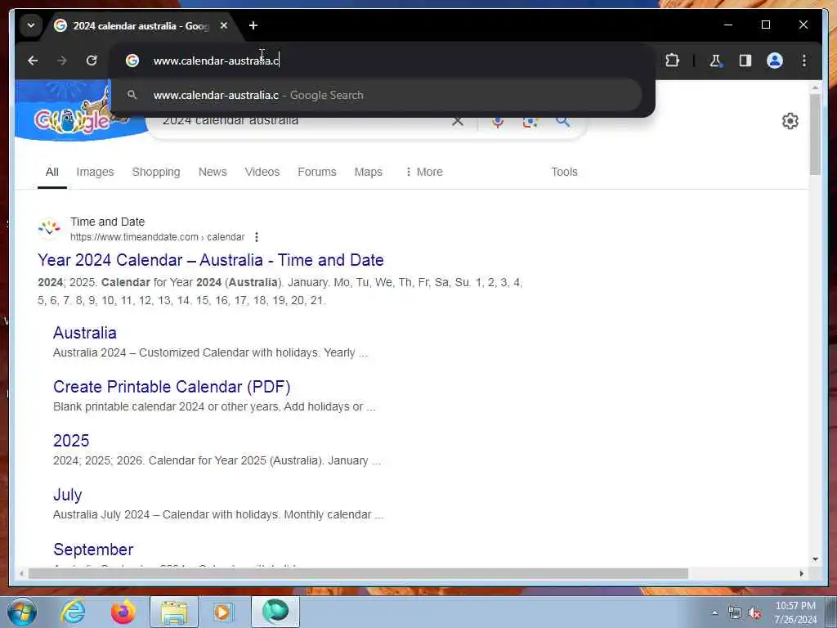Open the Time and Date result options dots
This screenshot has height=628, width=837.
[257, 237]
